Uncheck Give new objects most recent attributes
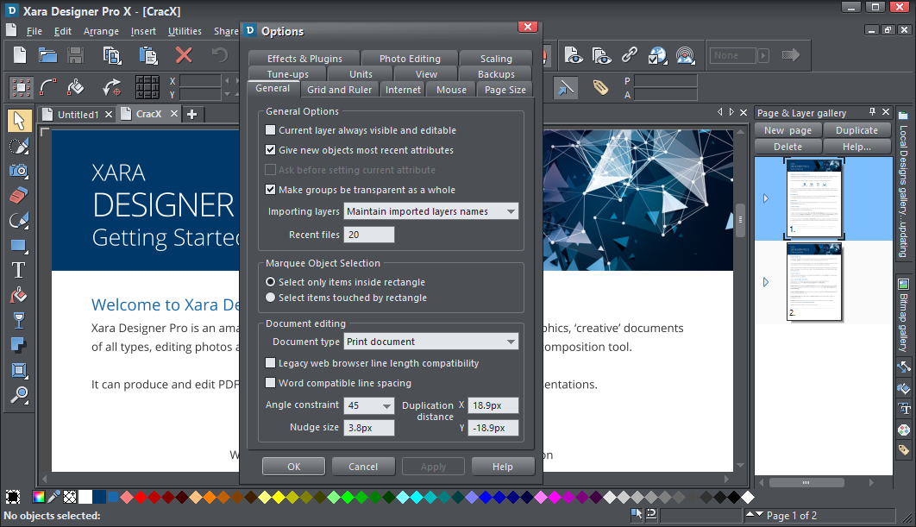 (271, 149)
